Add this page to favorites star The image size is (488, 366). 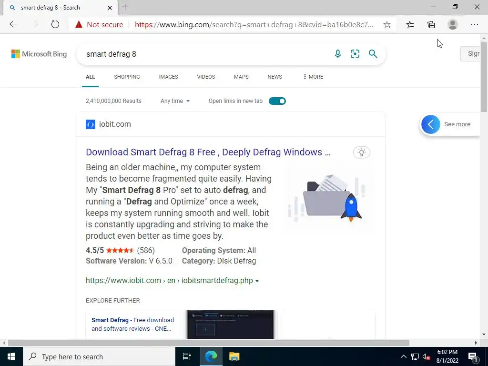[x=387, y=25]
